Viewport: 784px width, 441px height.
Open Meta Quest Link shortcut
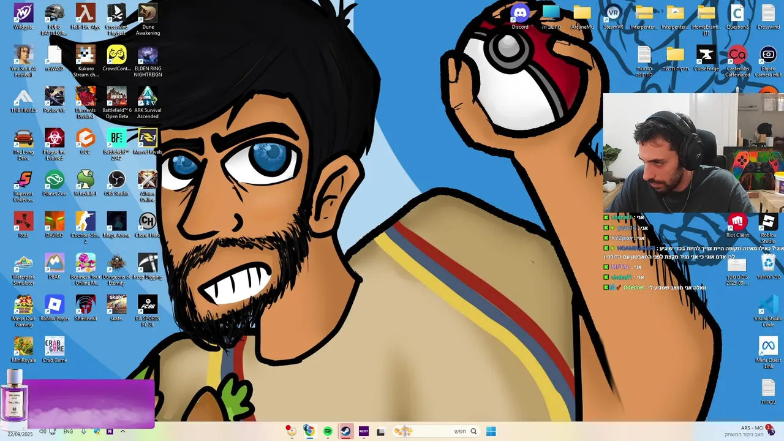tap(768, 352)
